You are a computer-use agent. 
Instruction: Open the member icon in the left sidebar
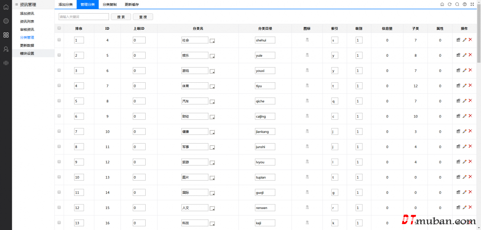tap(6, 49)
